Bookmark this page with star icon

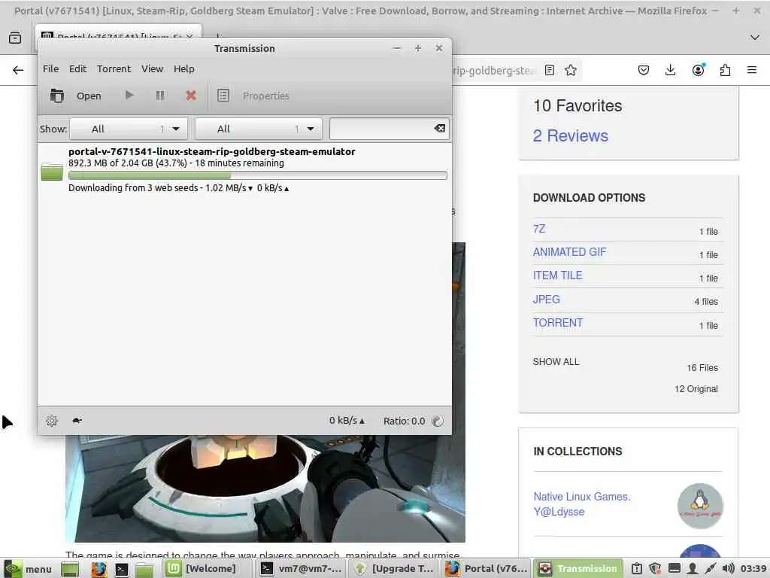570,70
